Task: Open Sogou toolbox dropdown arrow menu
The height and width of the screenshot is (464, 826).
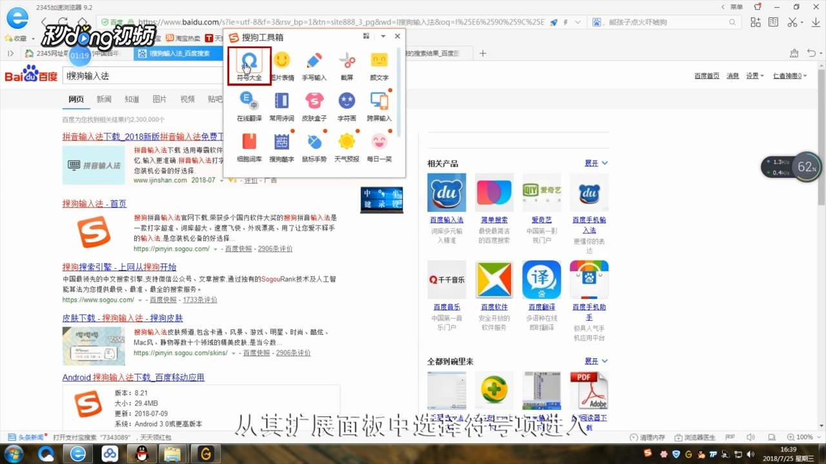Action: 383,37
